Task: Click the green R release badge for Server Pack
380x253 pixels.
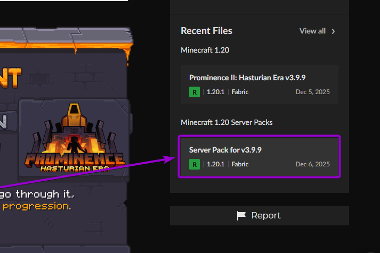Action: click(195, 164)
